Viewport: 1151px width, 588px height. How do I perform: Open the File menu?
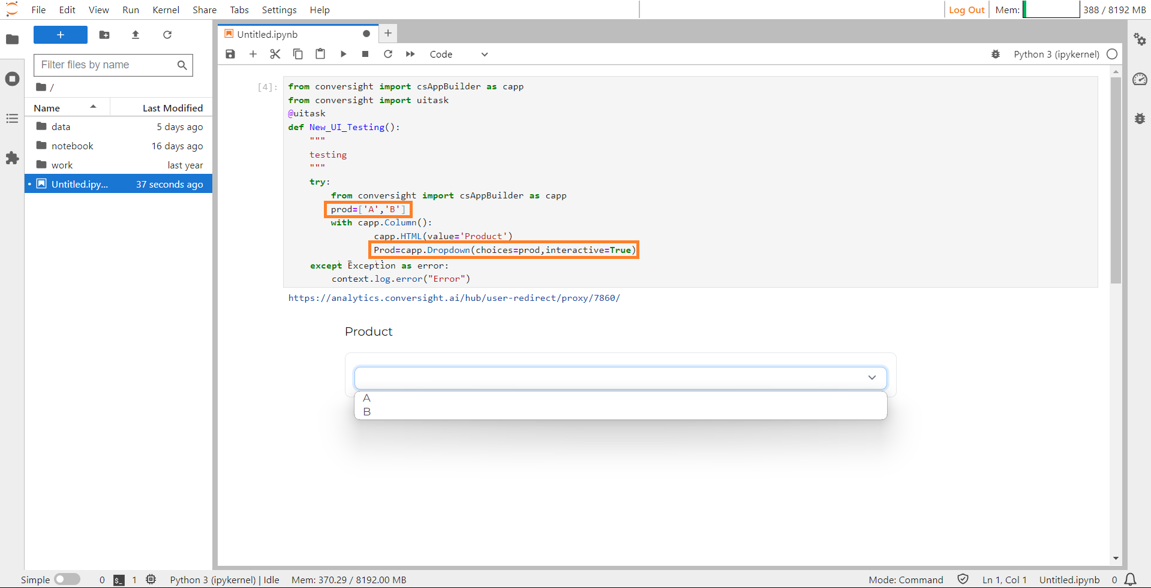(38, 10)
